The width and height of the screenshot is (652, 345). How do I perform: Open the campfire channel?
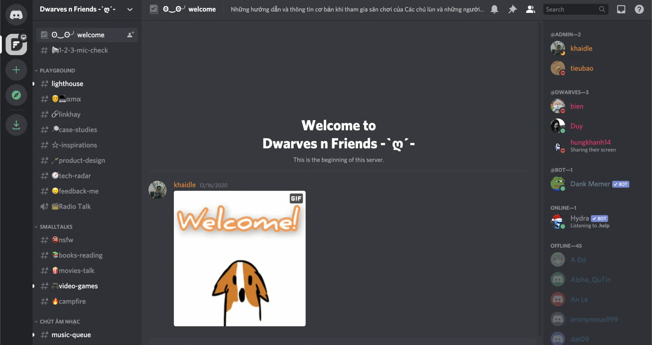[x=87, y=301]
